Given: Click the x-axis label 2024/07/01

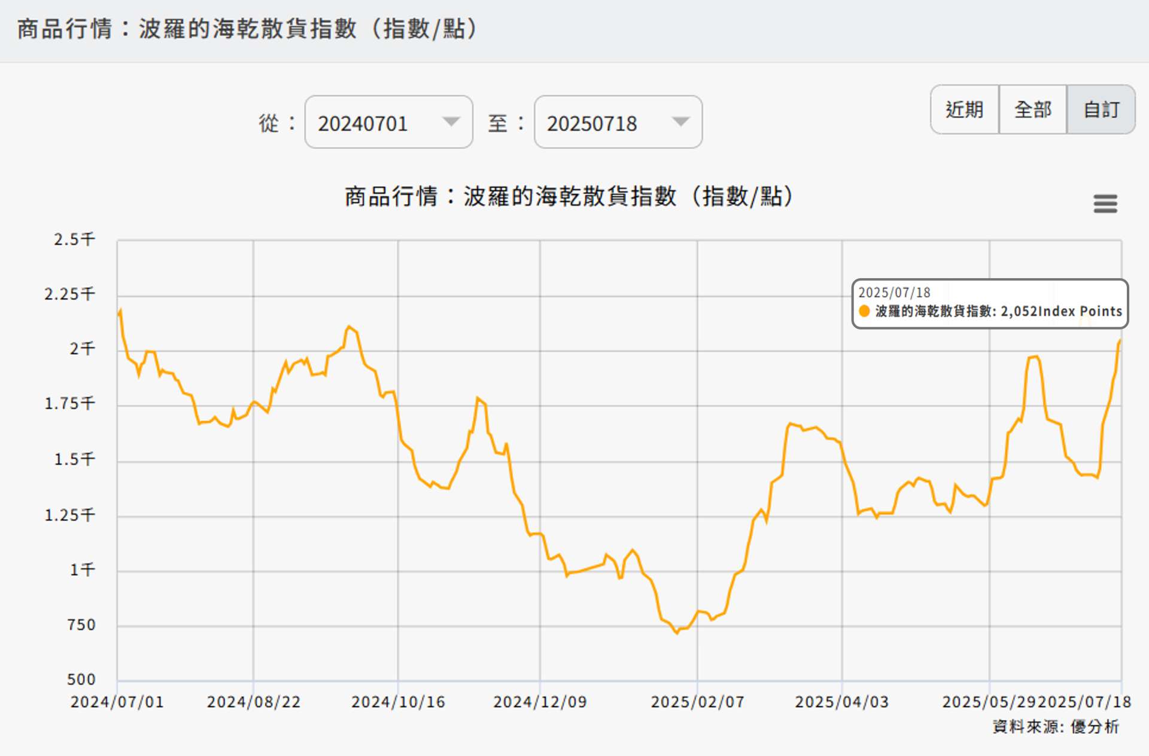Looking at the screenshot, I should pyautogui.click(x=117, y=702).
